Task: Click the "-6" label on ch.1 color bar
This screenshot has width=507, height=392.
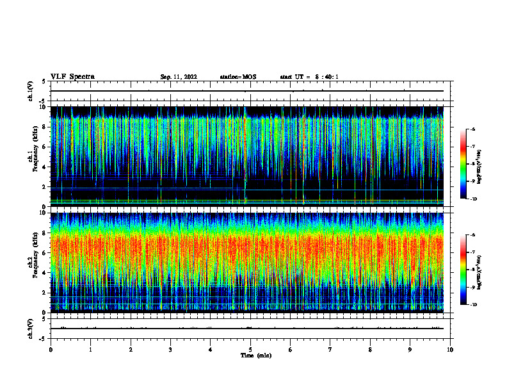Action: (x=473, y=129)
